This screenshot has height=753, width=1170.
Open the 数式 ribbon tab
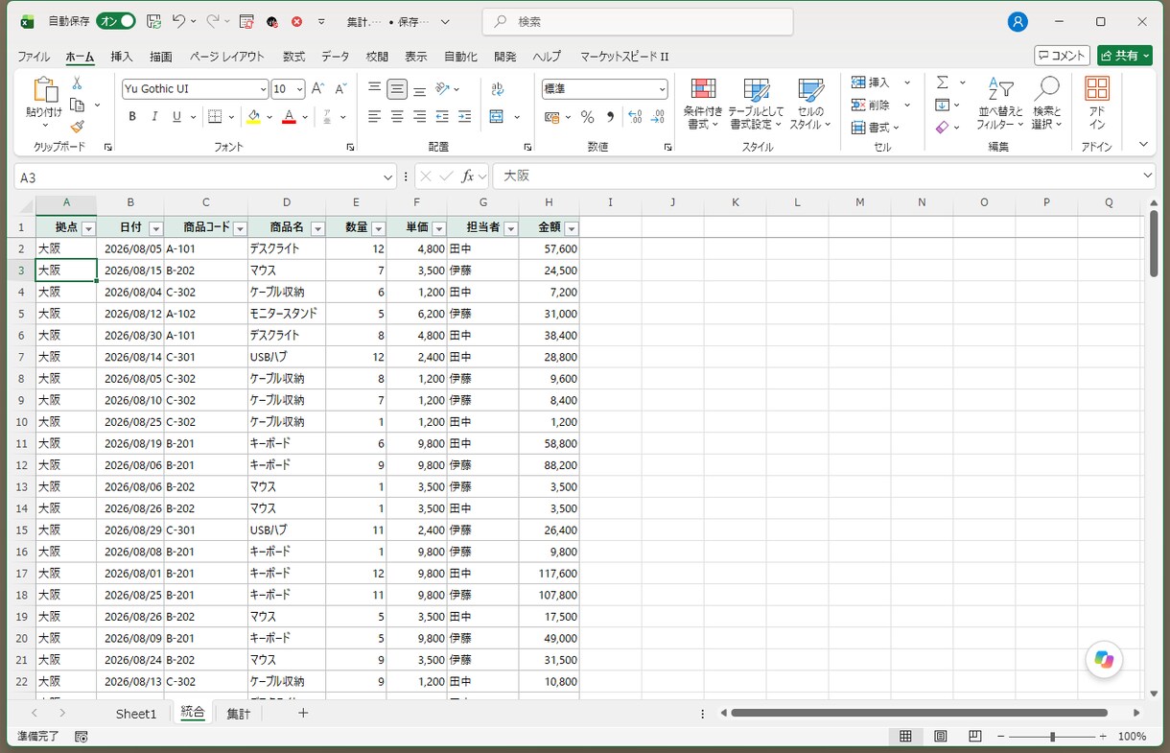(293, 57)
